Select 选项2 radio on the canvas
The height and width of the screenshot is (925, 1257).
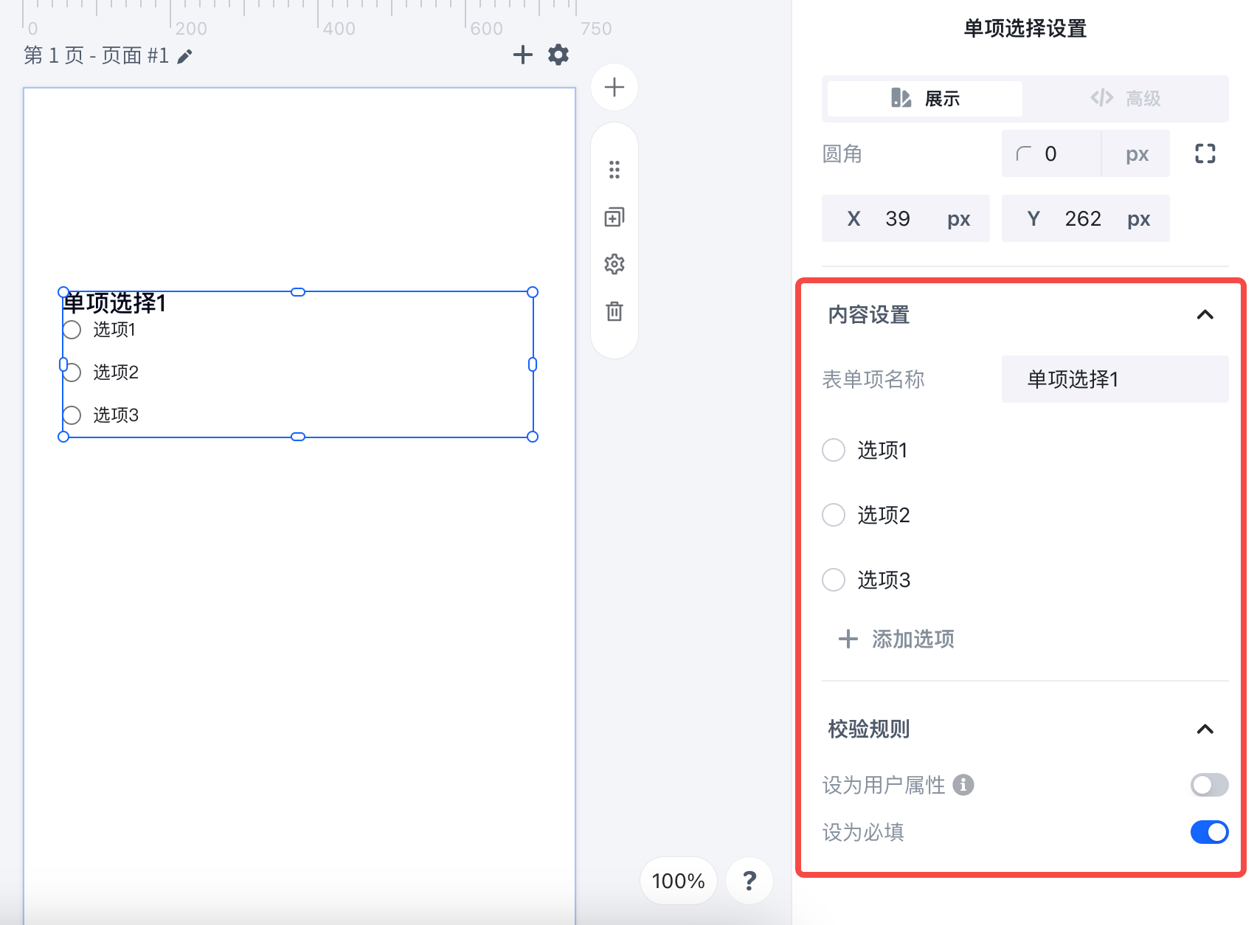point(72,373)
